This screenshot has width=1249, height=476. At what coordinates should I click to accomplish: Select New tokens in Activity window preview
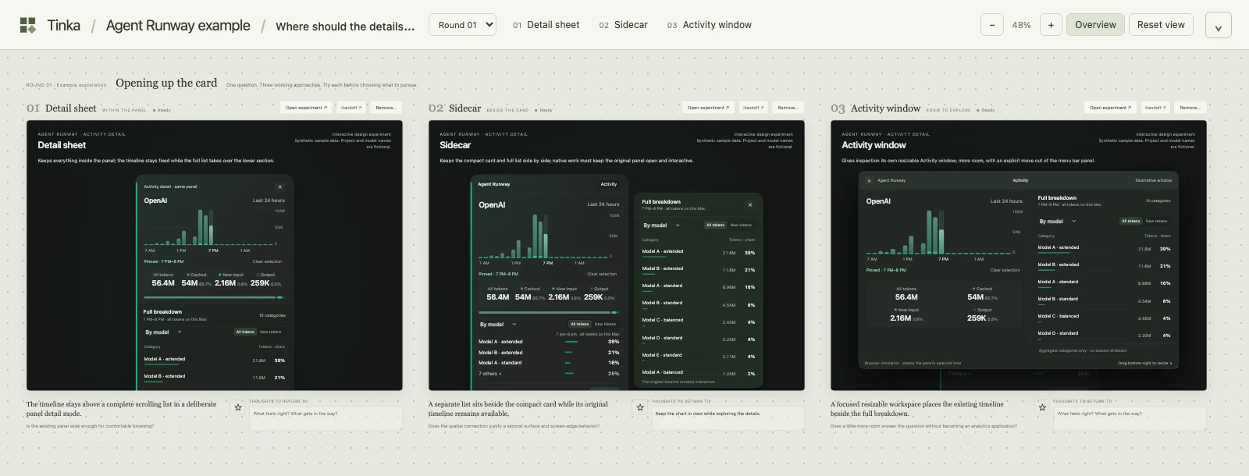coord(1156,221)
